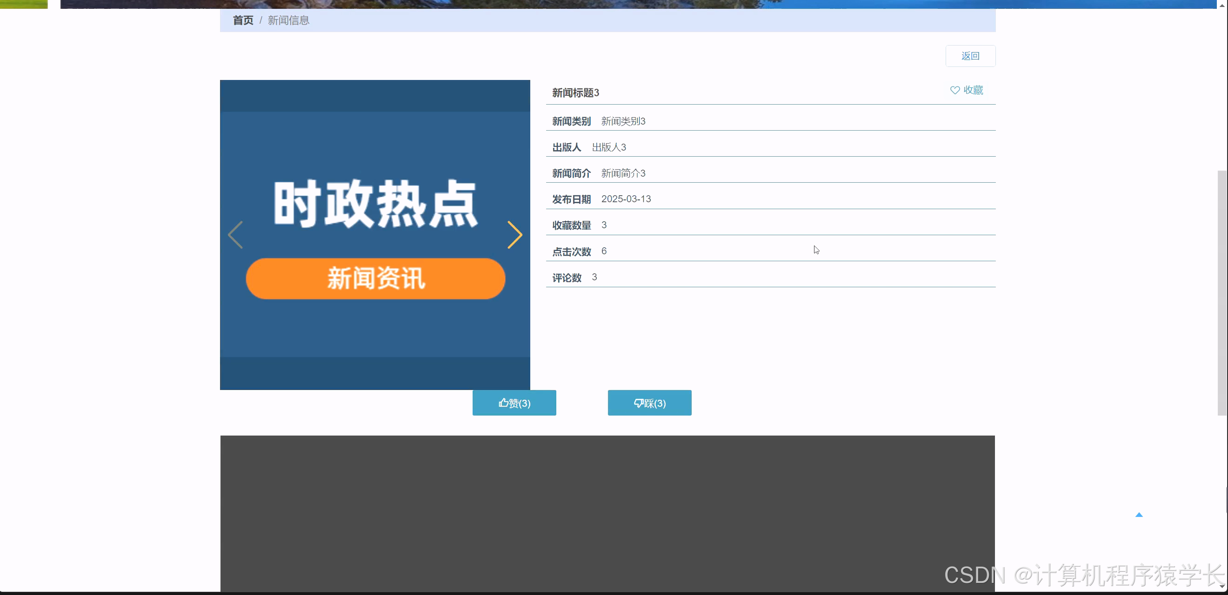Click the heart icon beside 收藏

pos(955,90)
